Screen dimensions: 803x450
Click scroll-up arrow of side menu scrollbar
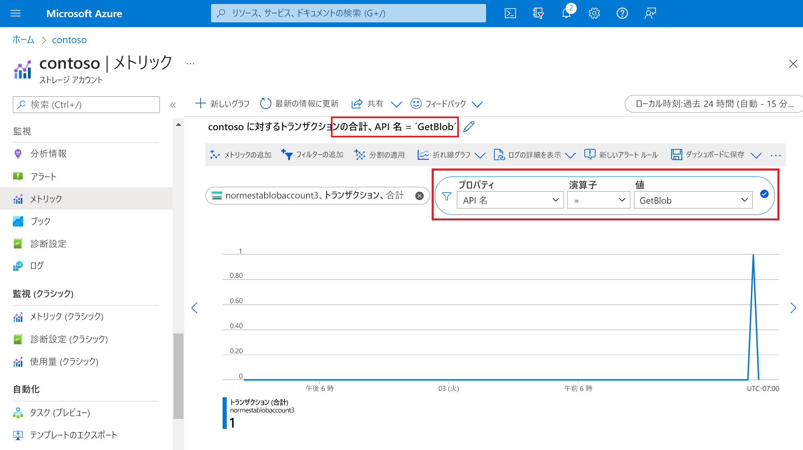[x=178, y=125]
